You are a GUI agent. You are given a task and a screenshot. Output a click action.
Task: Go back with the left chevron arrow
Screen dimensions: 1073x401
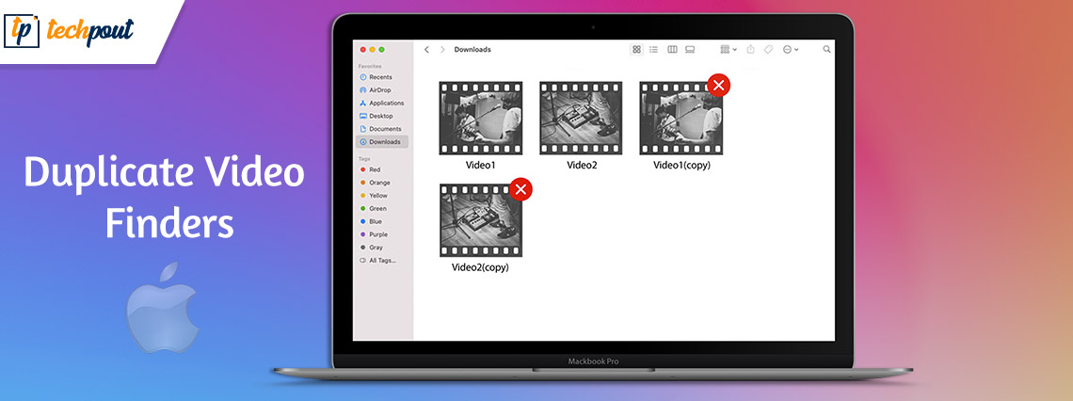426,49
